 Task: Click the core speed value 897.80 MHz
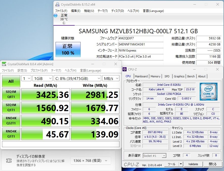click(155, 132)
